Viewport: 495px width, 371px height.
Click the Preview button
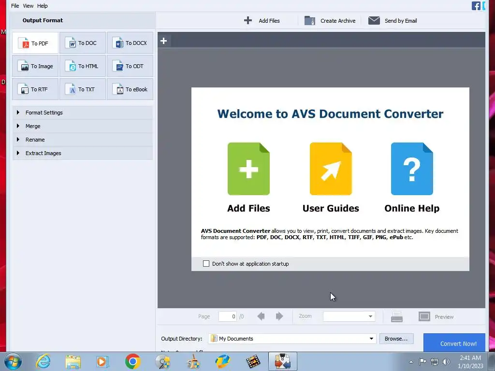436,317
